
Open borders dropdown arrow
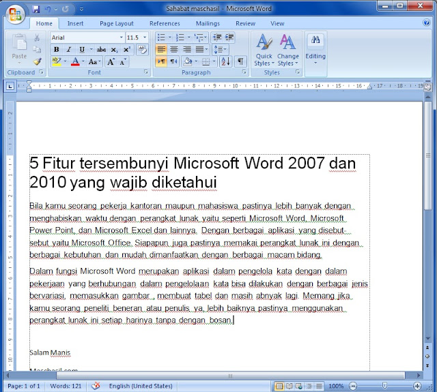(x=214, y=61)
